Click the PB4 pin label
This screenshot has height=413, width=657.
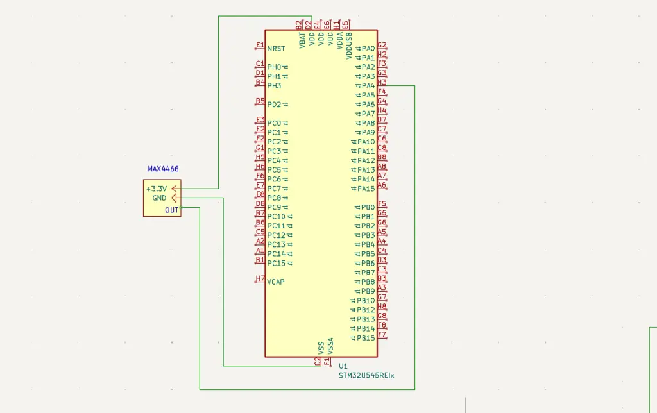click(x=368, y=244)
